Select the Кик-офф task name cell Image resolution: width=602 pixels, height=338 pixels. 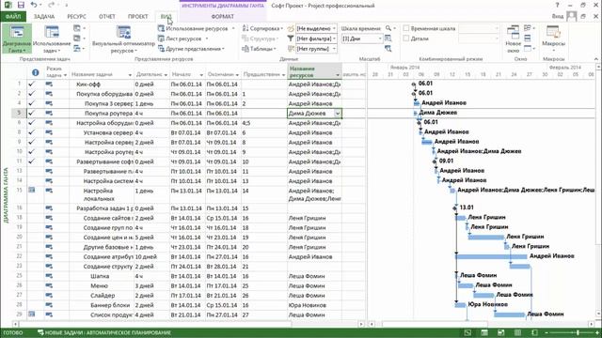point(102,84)
